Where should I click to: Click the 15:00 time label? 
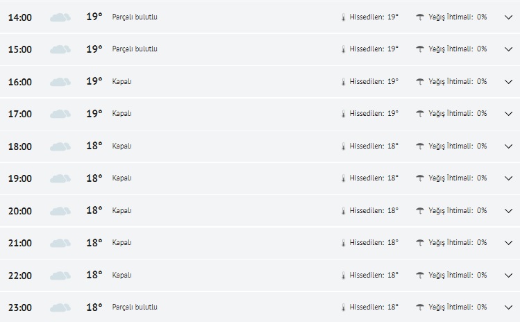point(19,50)
